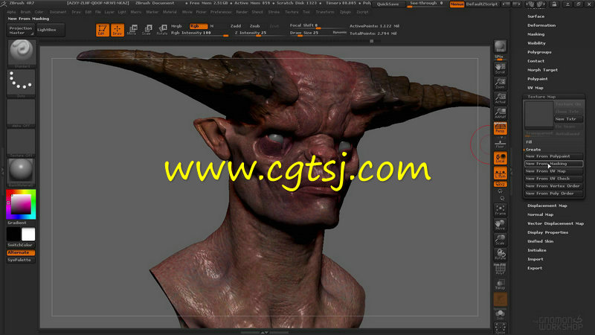Open the Alpha Off selector
The width and height of the screenshot is (595, 335).
coord(22,113)
